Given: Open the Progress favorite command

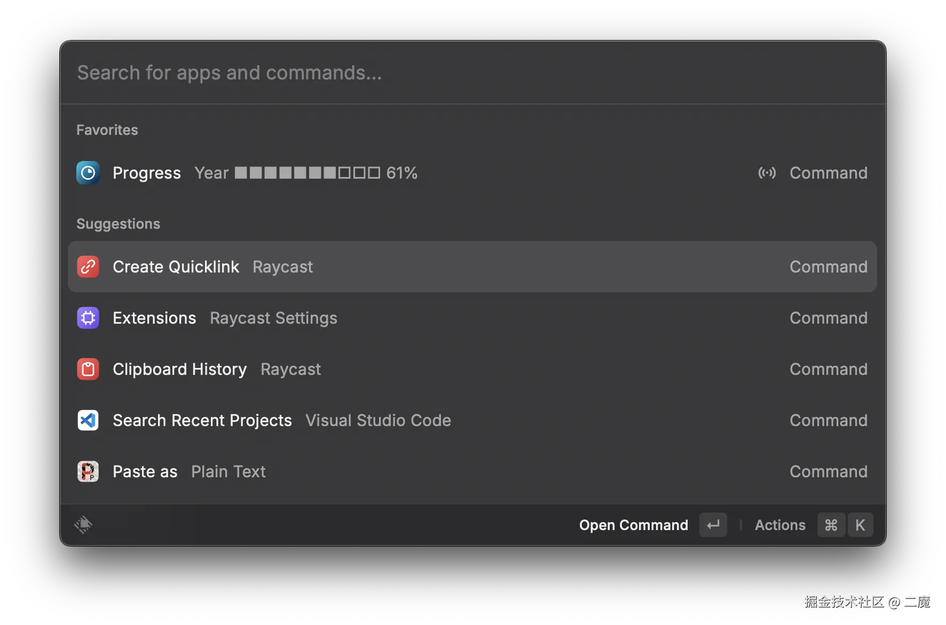Looking at the screenshot, I should (473, 173).
